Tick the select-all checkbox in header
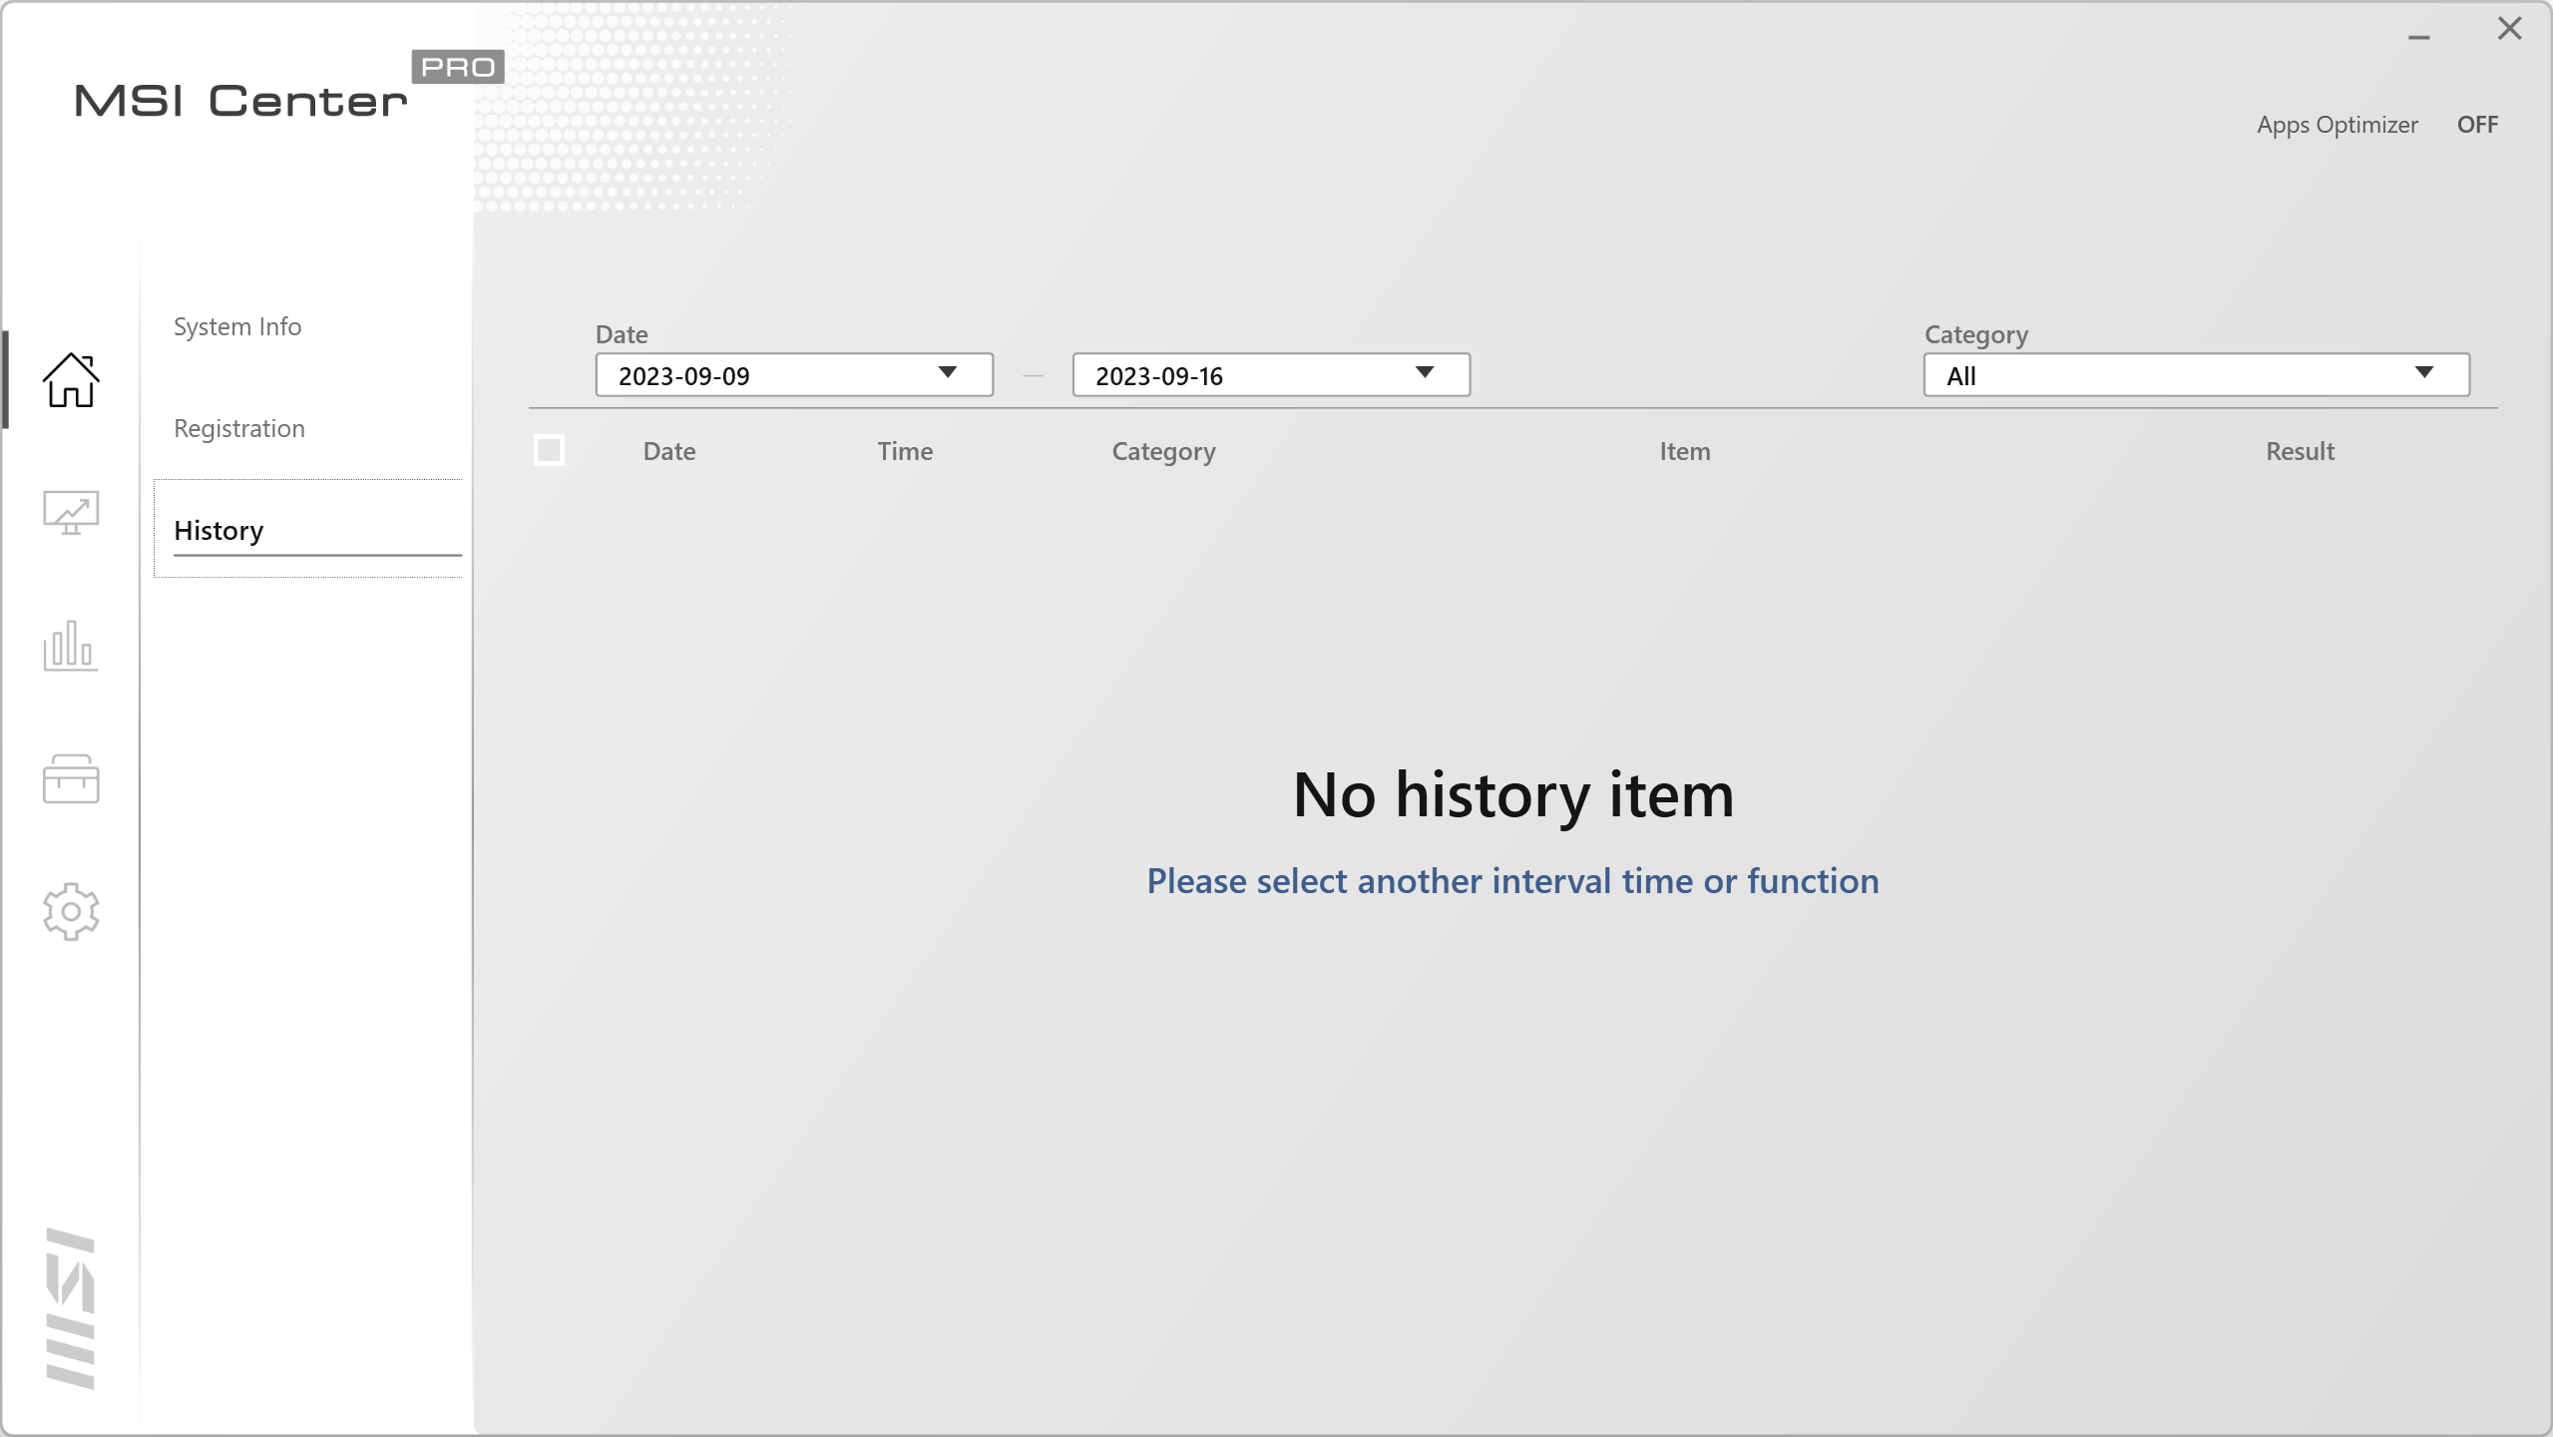The image size is (2553, 1437). [x=549, y=450]
